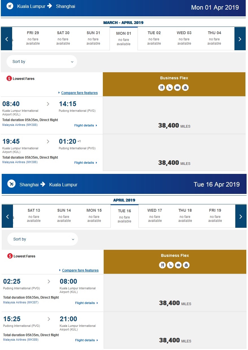Select the 38,400 miles fare for the 19:45 flight
The image size is (248, 350).
click(174, 163)
